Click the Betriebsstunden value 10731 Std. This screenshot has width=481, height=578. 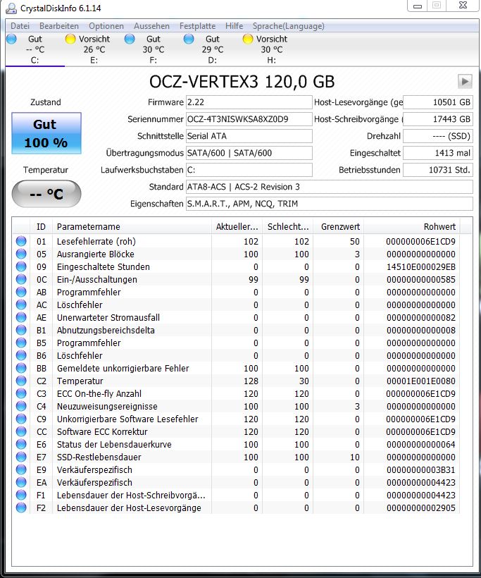[x=438, y=170]
